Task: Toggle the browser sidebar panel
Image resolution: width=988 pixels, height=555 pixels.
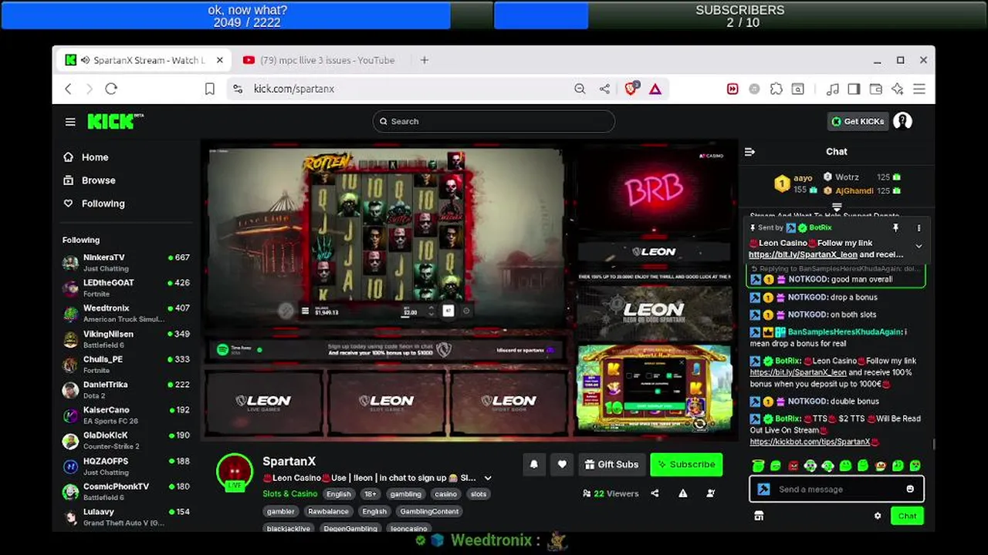Action: (x=854, y=89)
